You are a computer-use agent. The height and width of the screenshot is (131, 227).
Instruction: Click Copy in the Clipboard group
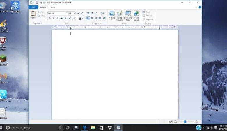click(x=41, y=16)
